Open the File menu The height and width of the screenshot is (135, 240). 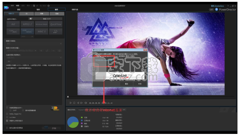[12, 5]
